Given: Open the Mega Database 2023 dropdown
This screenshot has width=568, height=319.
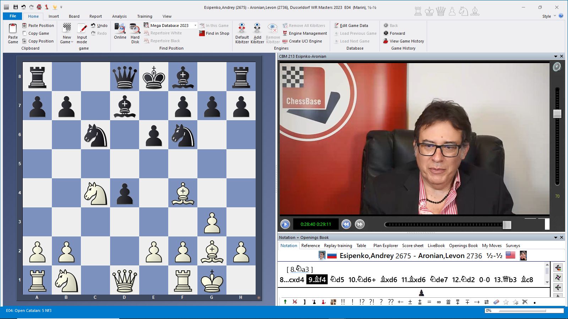Looking at the screenshot, I should coord(195,26).
